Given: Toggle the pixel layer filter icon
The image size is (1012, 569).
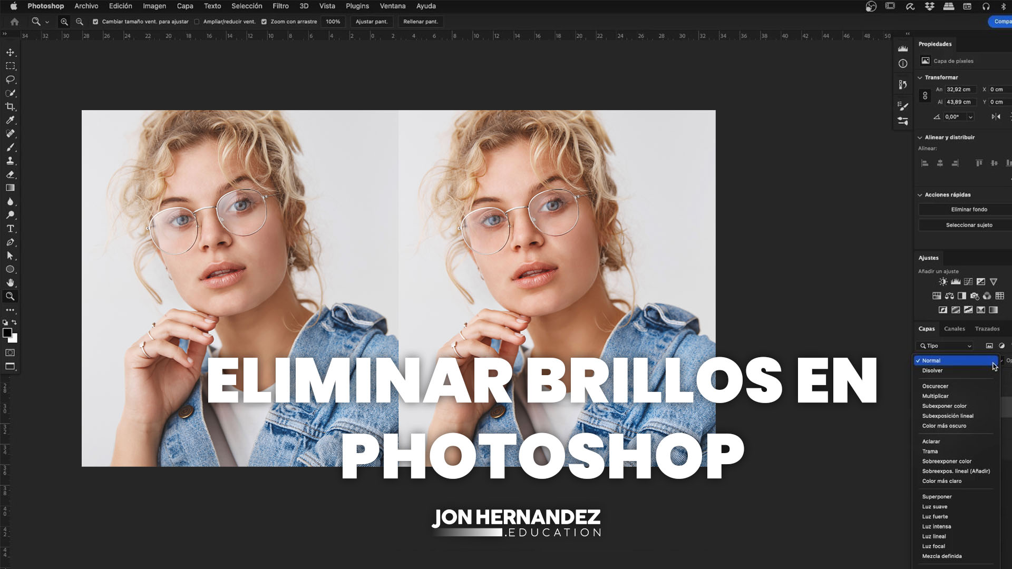Looking at the screenshot, I should 989,346.
